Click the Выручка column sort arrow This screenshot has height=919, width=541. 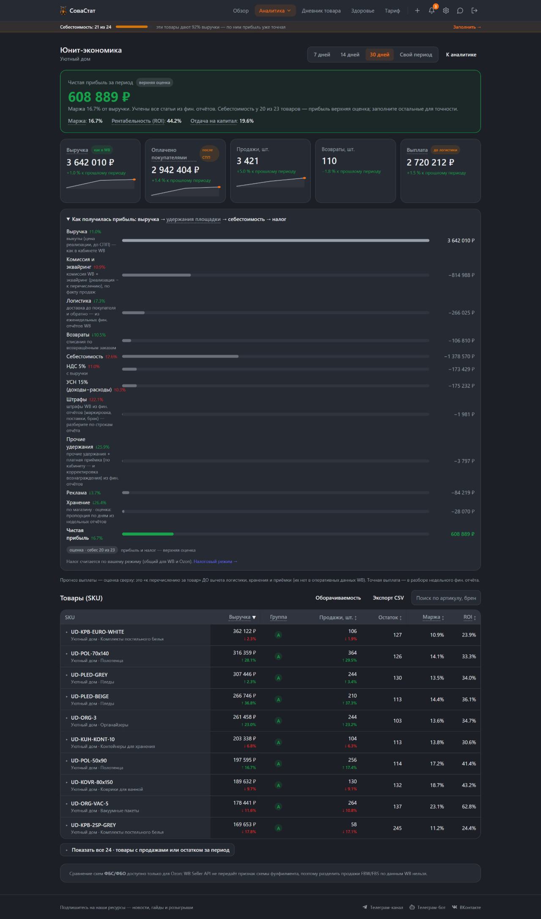(x=254, y=617)
